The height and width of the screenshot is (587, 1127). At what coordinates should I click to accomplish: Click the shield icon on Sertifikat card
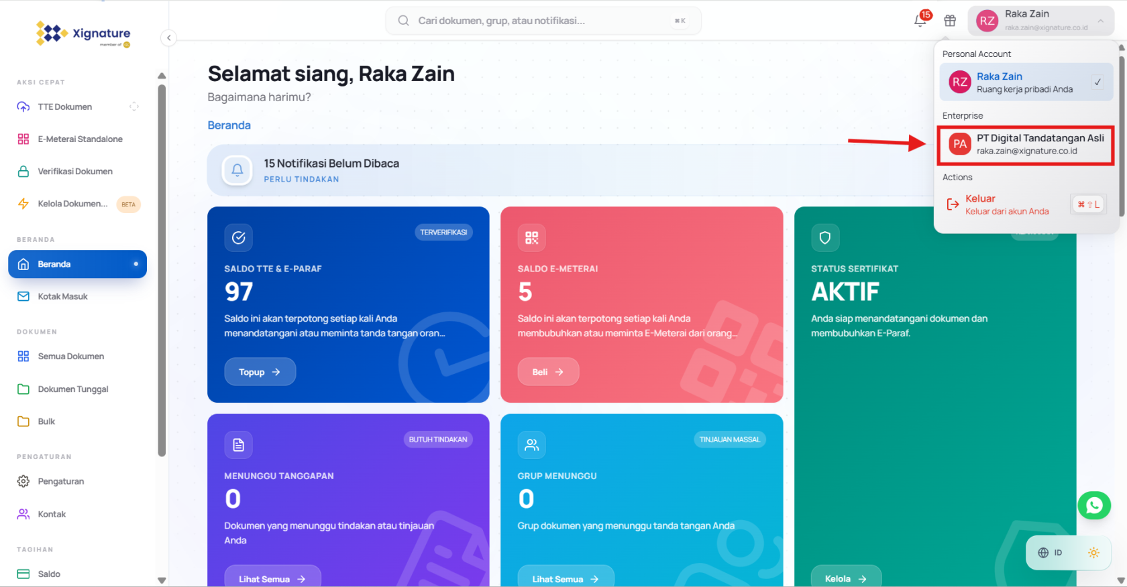point(825,238)
